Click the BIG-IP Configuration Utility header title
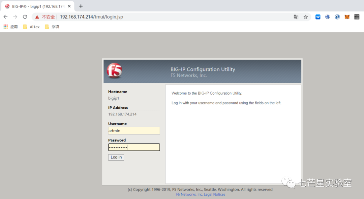This screenshot has height=199, width=364. point(203,69)
